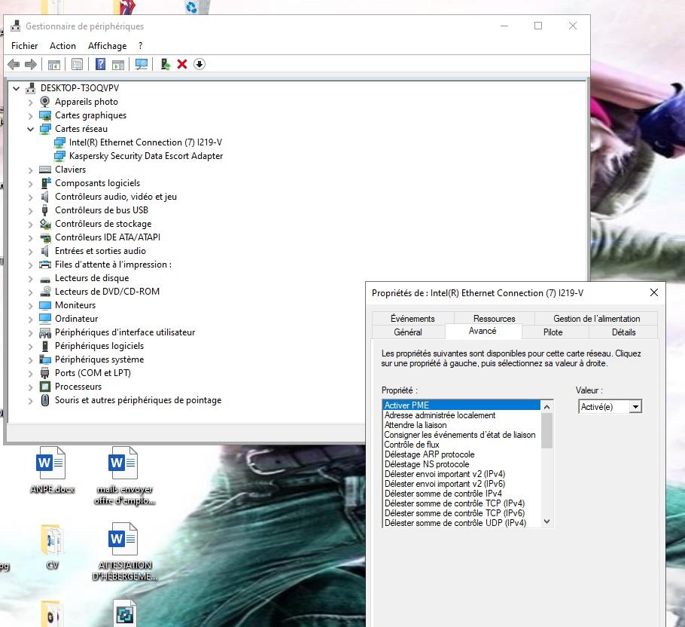Click the Help icon in the toolbar
Viewport: 685px width, 627px height.
pos(100,65)
